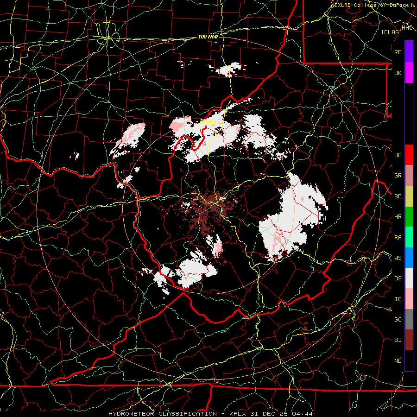Click the 50 NMI range ring label

click(208, 122)
